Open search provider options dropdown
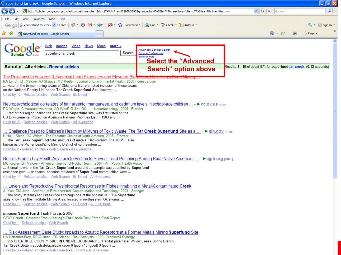Screen dimensions: 341x255 (334, 11)
